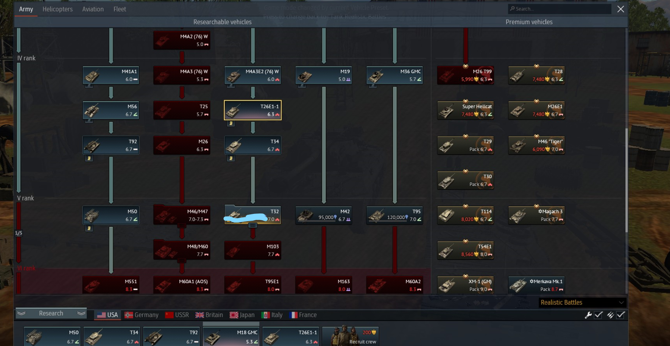The height and width of the screenshot is (346, 670).
Task: Select the Germany nation tab
Action: click(x=142, y=315)
